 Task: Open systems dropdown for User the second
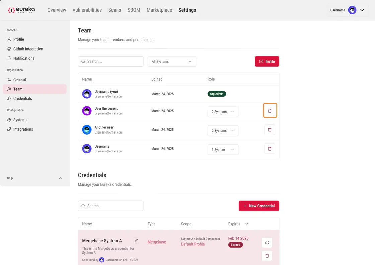[x=223, y=112]
